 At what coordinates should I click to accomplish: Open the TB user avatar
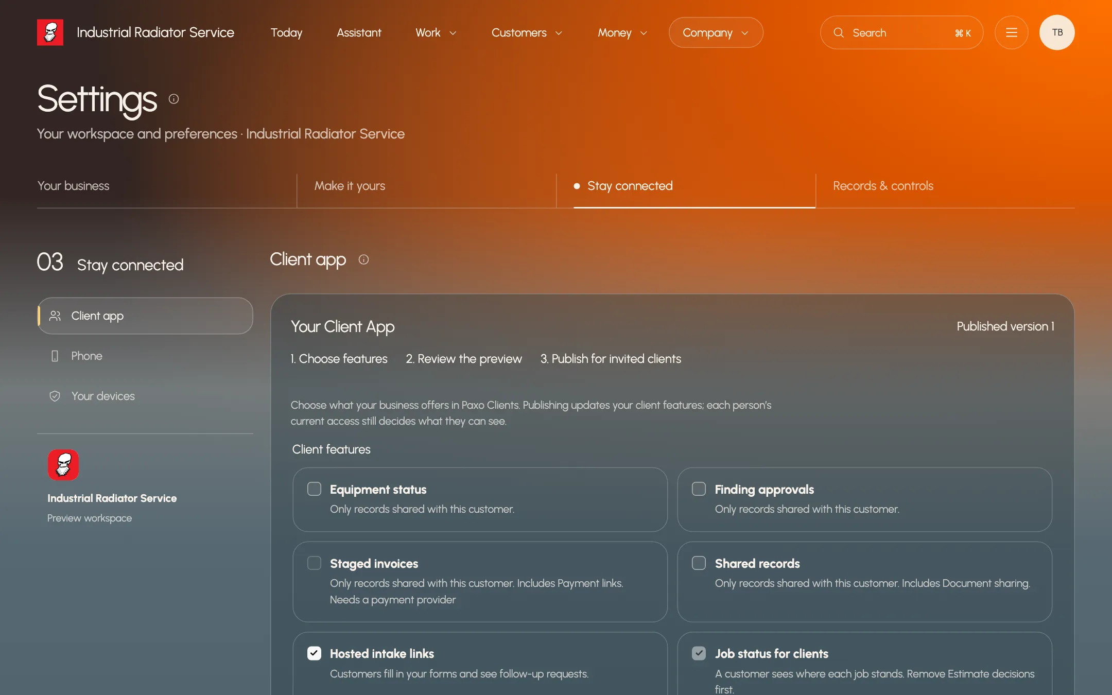tap(1057, 32)
